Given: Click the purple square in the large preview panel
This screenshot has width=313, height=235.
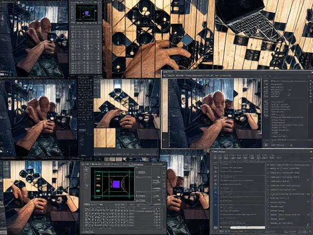Looking at the screenshot, I should tap(116, 184).
